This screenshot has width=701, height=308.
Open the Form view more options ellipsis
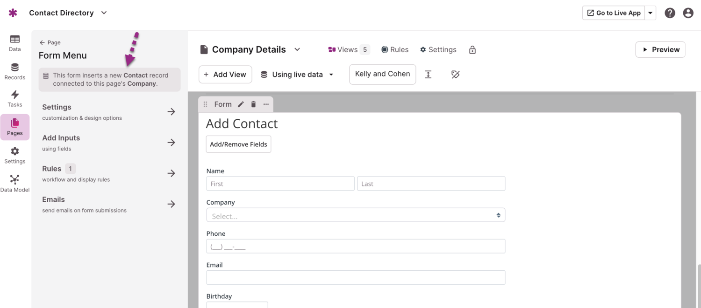pos(266,104)
